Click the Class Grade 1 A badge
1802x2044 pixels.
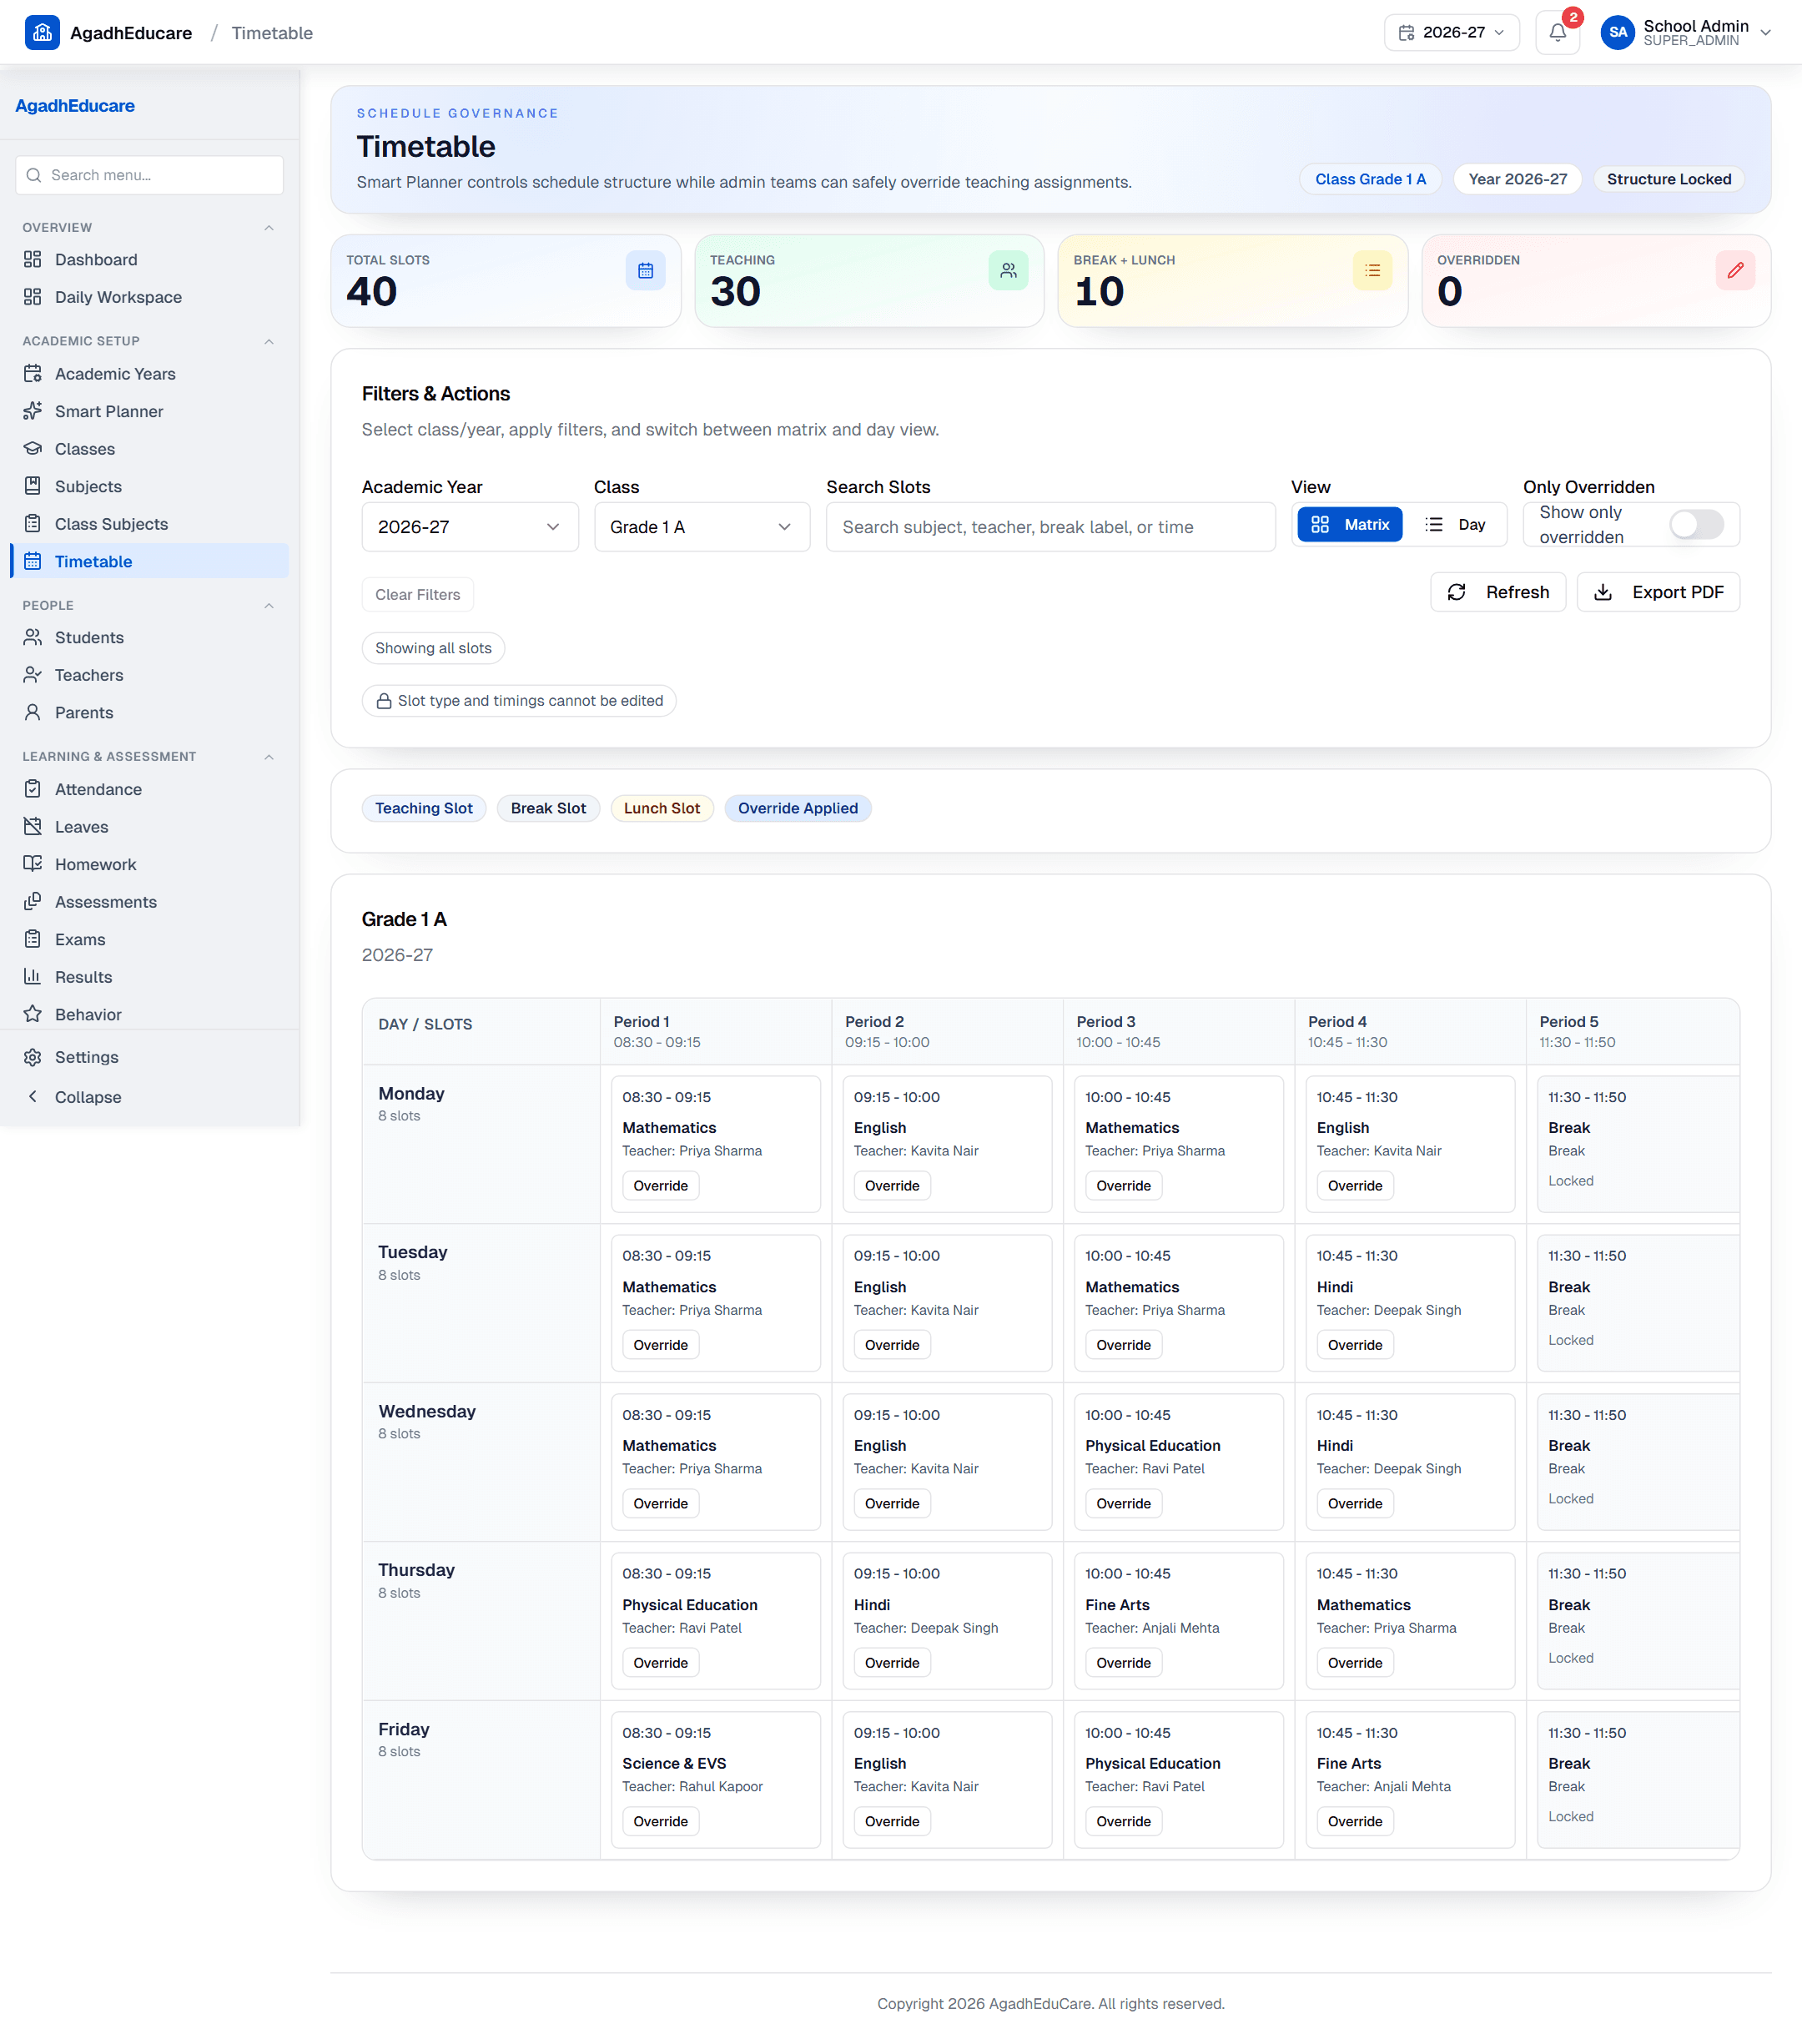point(1370,179)
